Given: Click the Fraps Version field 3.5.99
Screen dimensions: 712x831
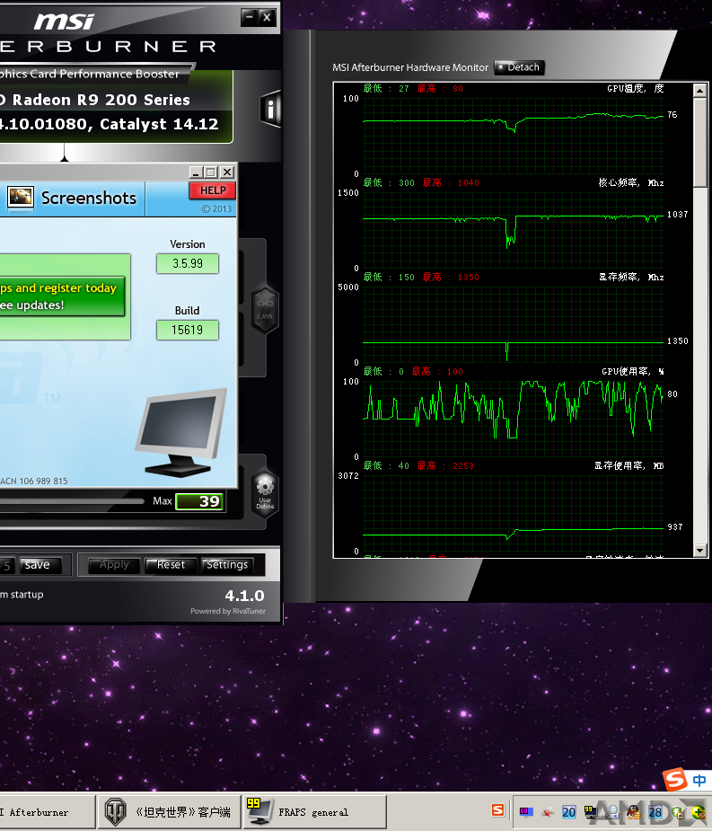Looking at the screenshot, I should [188, 263].
